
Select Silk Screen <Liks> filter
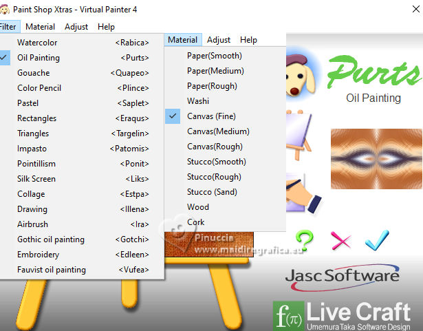click(82, 179)
